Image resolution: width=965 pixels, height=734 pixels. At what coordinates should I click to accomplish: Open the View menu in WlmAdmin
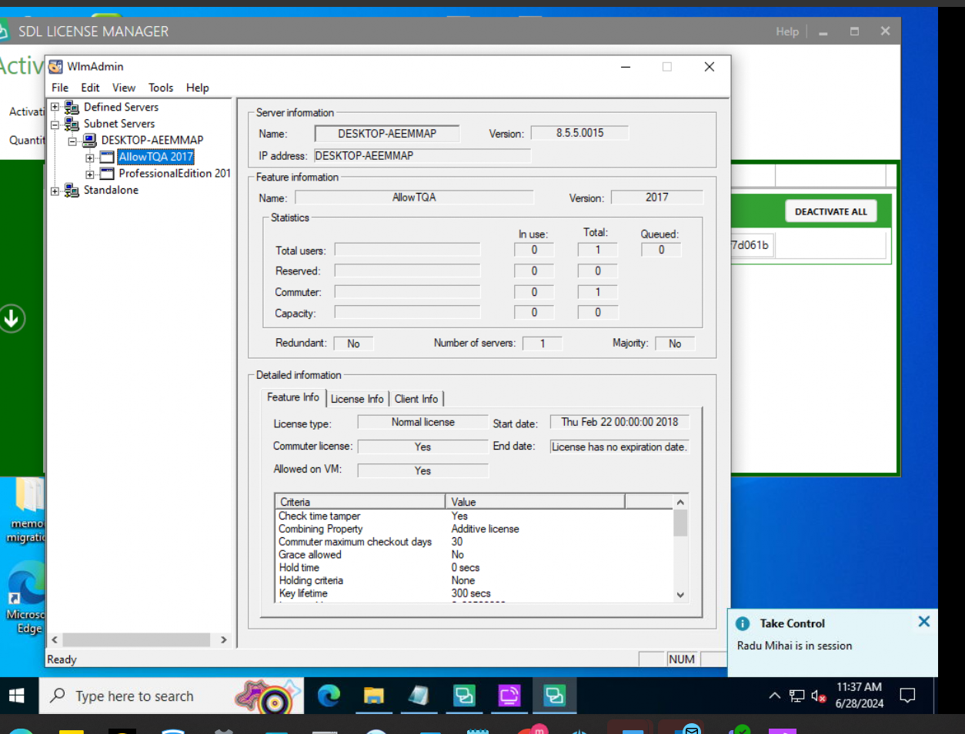pyautogui.click(x=124, y=88)
